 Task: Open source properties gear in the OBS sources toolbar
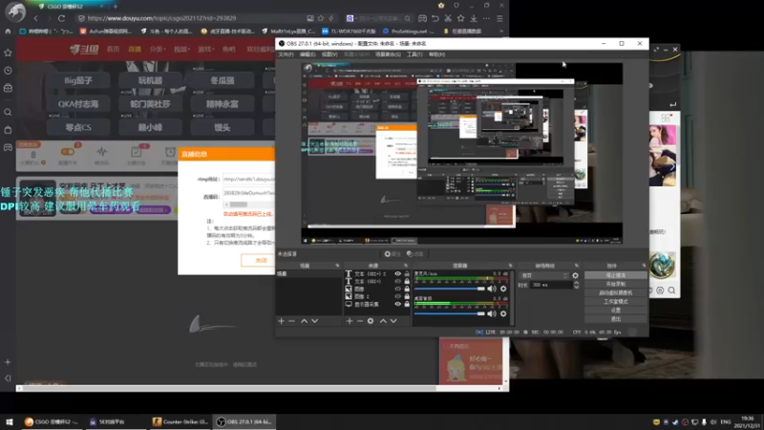coord(371,321)
